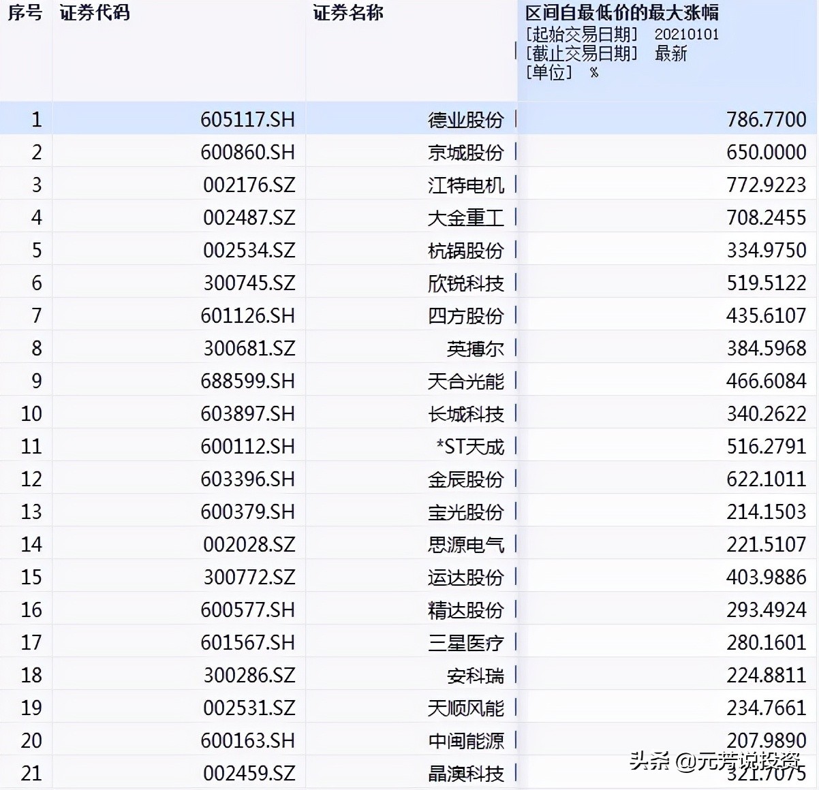Click the 运达股份 cell
This screenshot has height=790, width=819.
466,578
